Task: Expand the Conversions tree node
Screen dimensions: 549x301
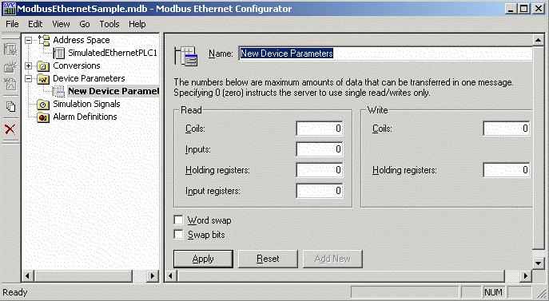Action: coord(29,65)
